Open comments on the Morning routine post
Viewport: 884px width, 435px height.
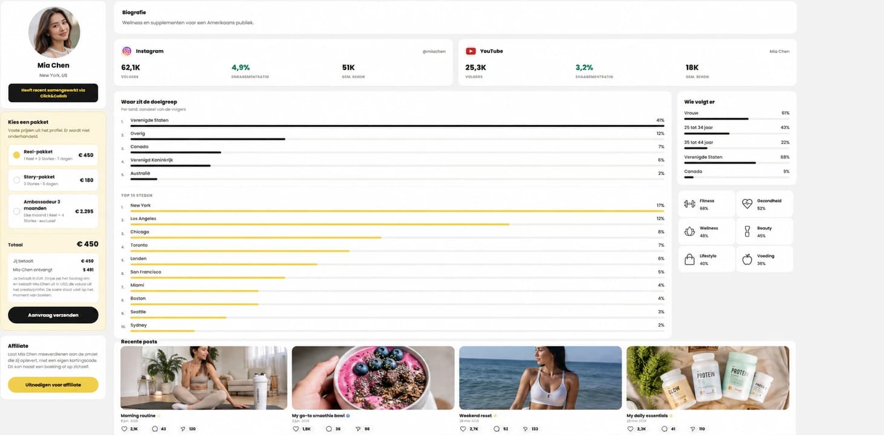click(155, 429)
